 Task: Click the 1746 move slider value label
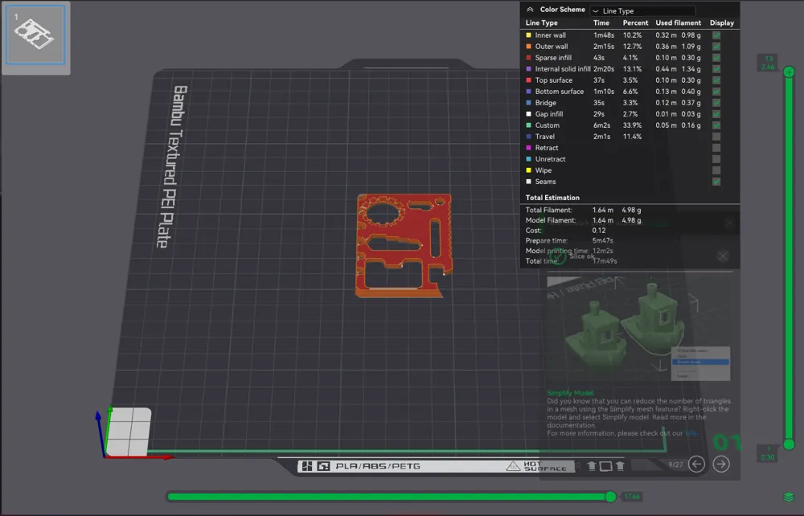632,497
